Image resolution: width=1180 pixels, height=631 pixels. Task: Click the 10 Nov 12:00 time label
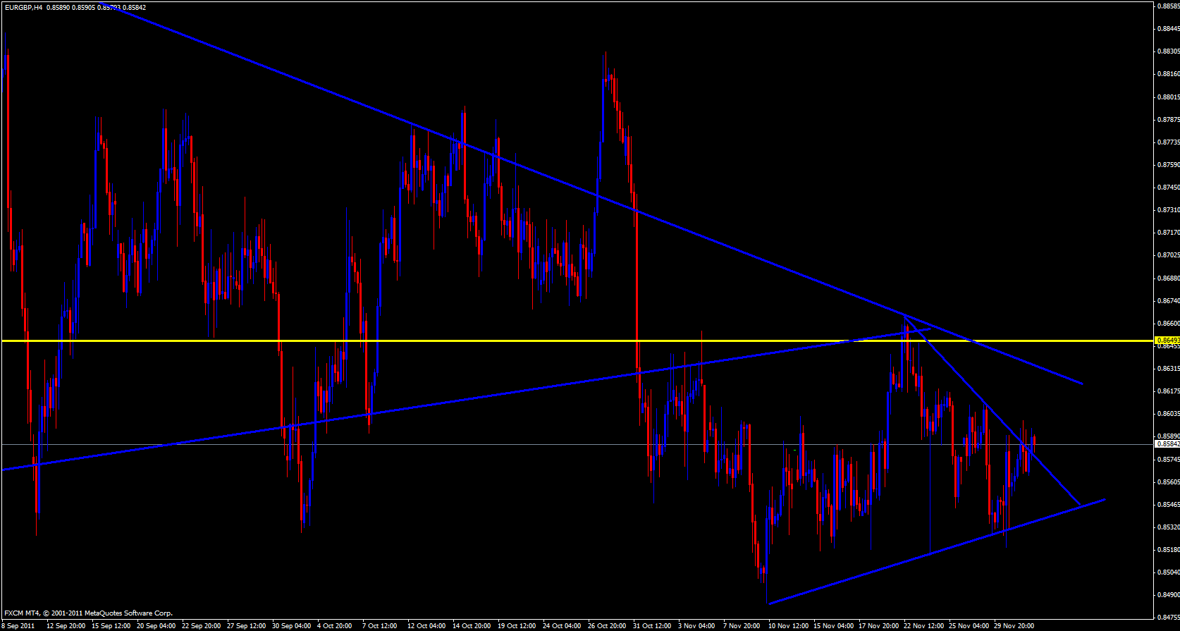tap(788, 625)
